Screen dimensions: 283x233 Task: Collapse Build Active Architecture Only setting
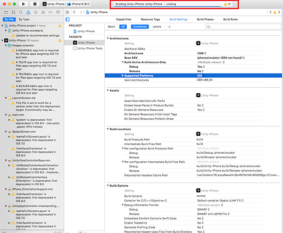pos(123,62)
